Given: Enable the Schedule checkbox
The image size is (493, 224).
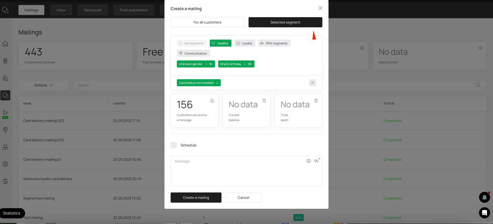Looking at the screenshot, I should tap(174, 145).
